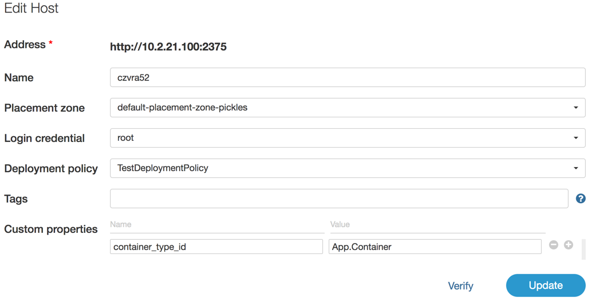Screen dimensions: 591x301
Task: Click the custom properties Value column header
Action: (340, 224)
